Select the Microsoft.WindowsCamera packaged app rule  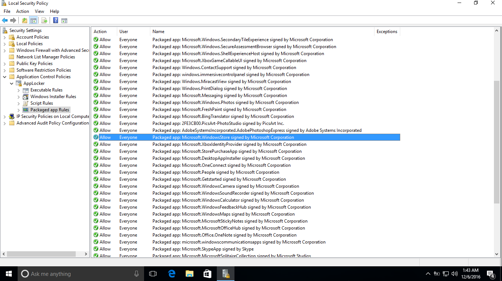pyautogui.click(x=245, y=186)
